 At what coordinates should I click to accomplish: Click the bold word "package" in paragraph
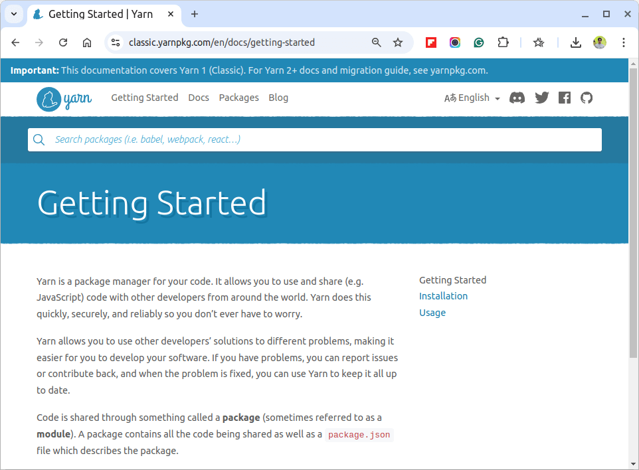coord(241,418)
